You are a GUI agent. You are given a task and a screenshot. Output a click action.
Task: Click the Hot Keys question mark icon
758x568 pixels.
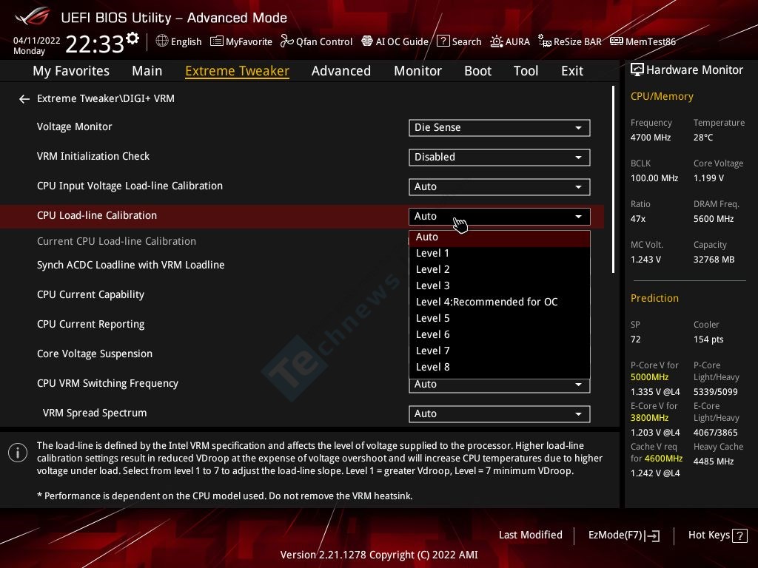tap(739, 535)
